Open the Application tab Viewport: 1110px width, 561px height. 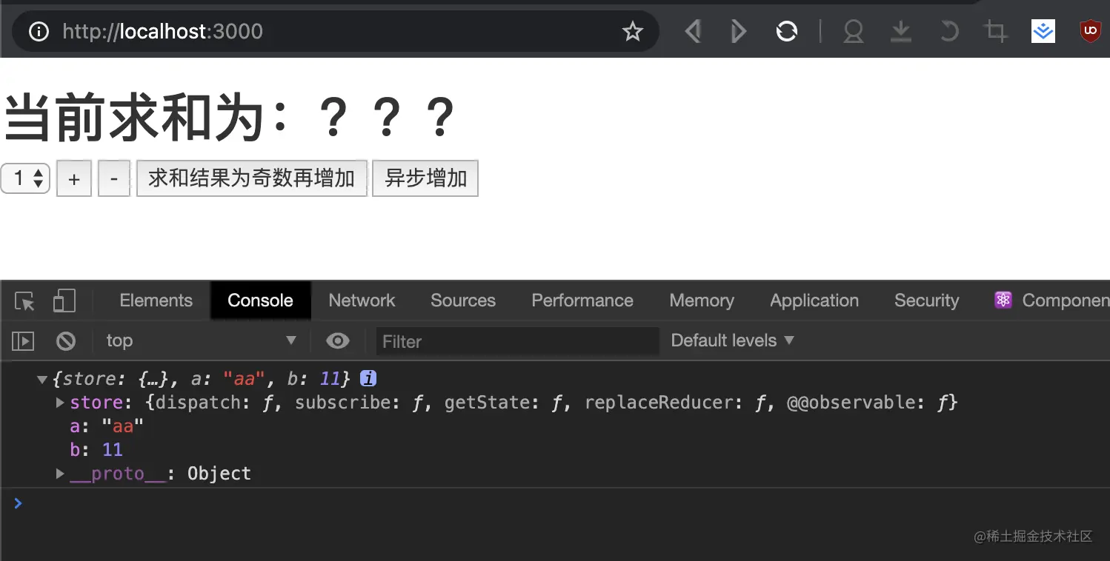pyautogui.click(x=814, y=300)
